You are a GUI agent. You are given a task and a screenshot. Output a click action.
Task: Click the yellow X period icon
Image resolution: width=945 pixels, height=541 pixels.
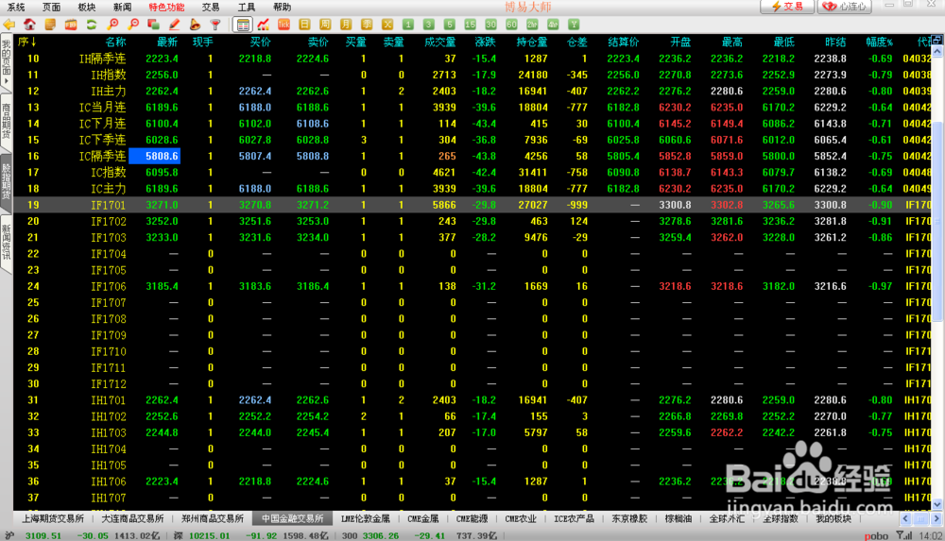[x=387, y=25]
